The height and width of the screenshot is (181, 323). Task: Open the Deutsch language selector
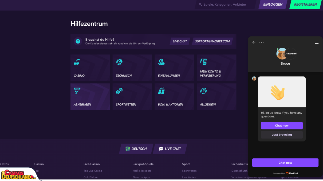pos(136,149)
